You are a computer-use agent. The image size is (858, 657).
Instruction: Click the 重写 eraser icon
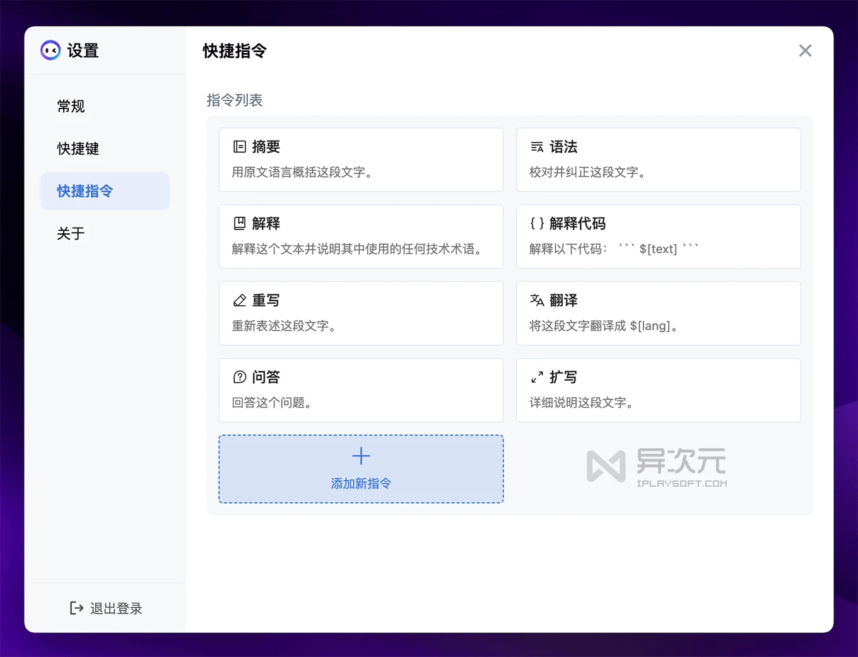(x=240, y=301)
